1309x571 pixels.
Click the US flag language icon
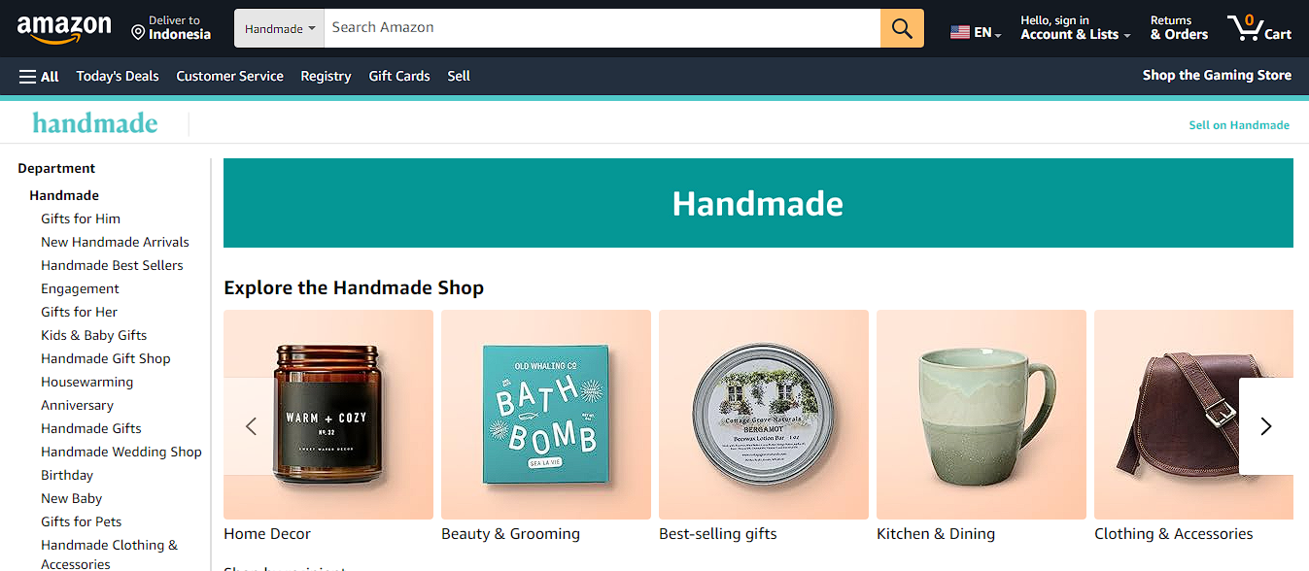click(x=961, y=31)
